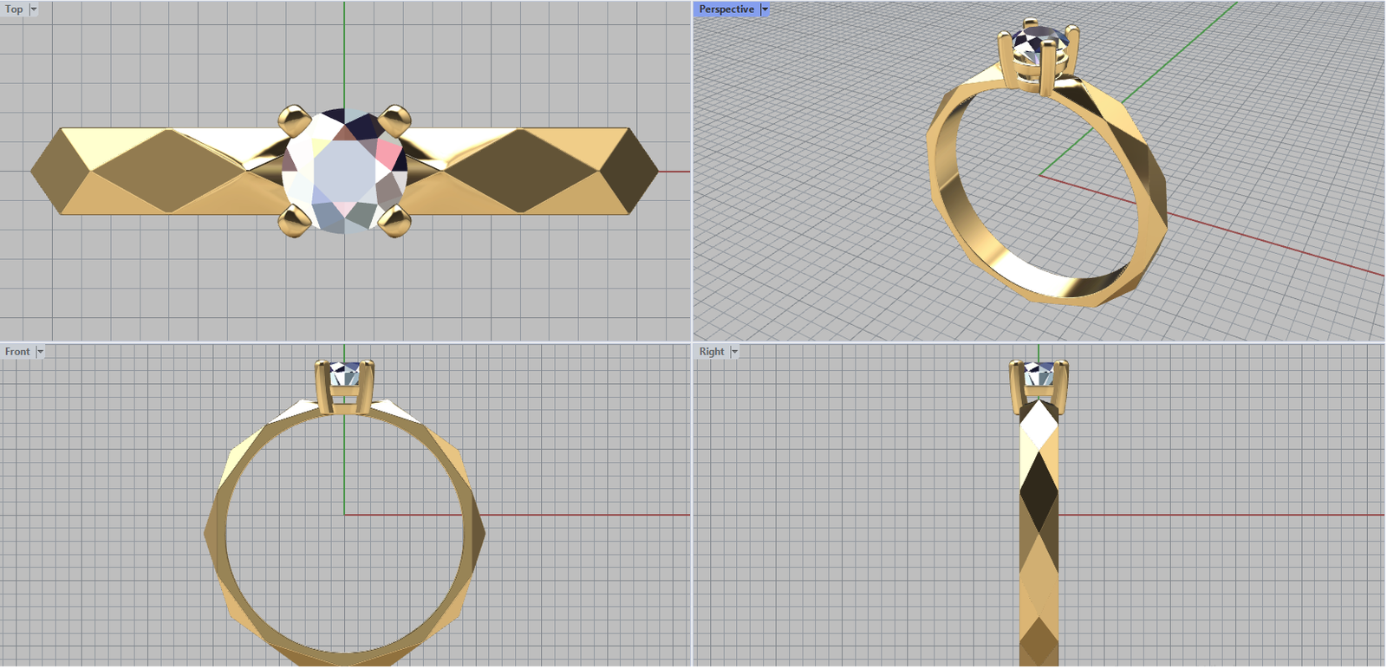The height and width of the screenshot is (669, 1387).
Task: Open the Perspective viewport dropdown arrow
Action: [765, 10]
